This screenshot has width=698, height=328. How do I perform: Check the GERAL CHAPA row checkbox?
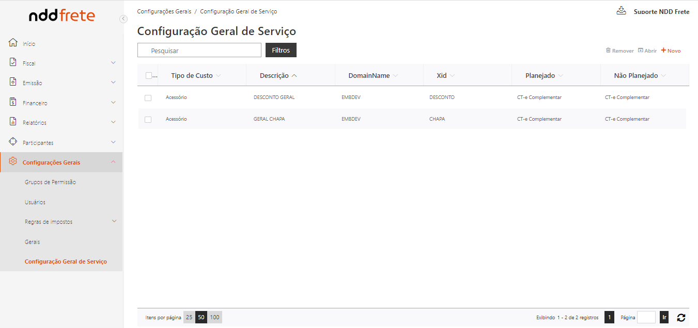[148, 119]
